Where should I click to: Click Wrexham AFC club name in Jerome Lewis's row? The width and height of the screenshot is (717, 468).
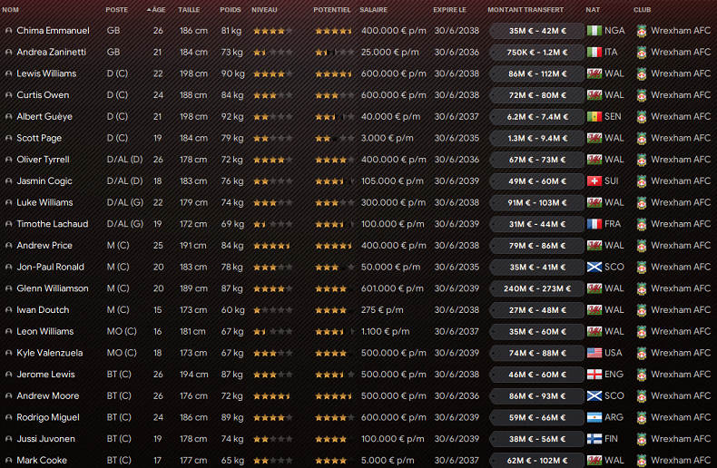[x=681, y=375]
